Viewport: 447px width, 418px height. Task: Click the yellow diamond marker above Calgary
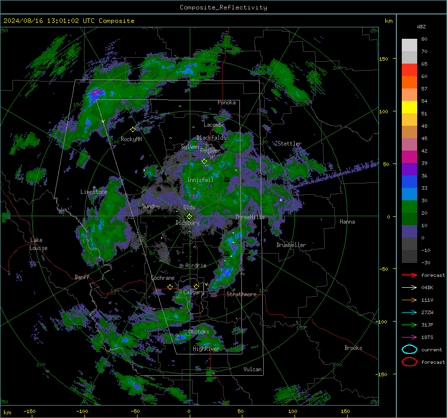click(x=196, y=286)
